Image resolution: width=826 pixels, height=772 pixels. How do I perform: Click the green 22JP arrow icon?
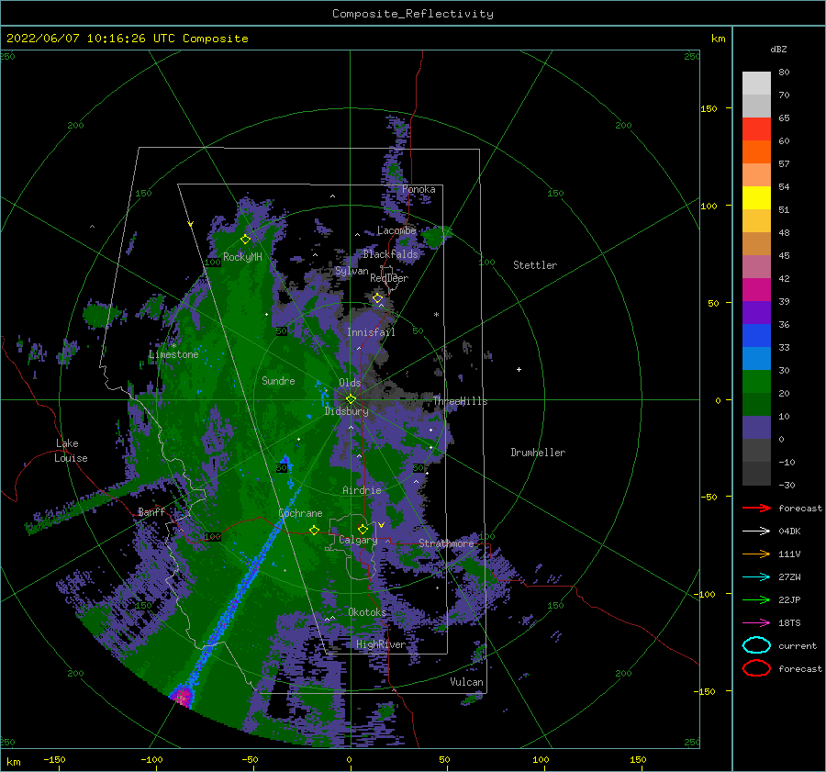click(756, 599)
